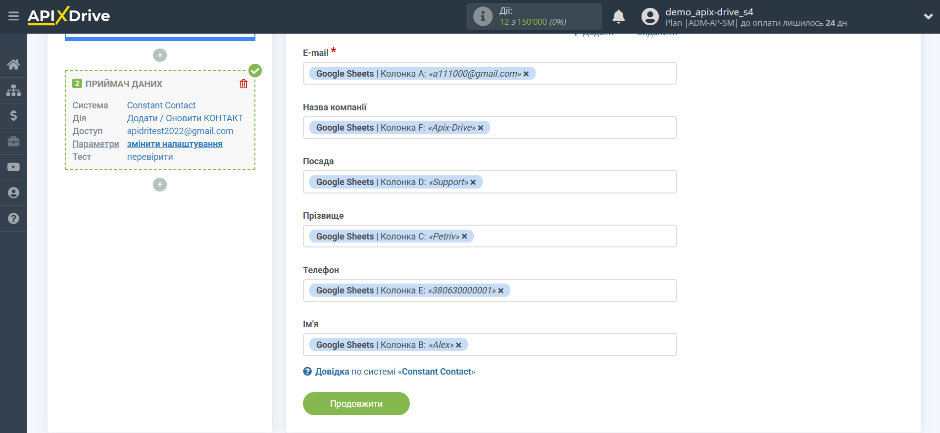The image size is (940, 433).
Task: Click inside the Прізвище field
Action: [490, 237]
